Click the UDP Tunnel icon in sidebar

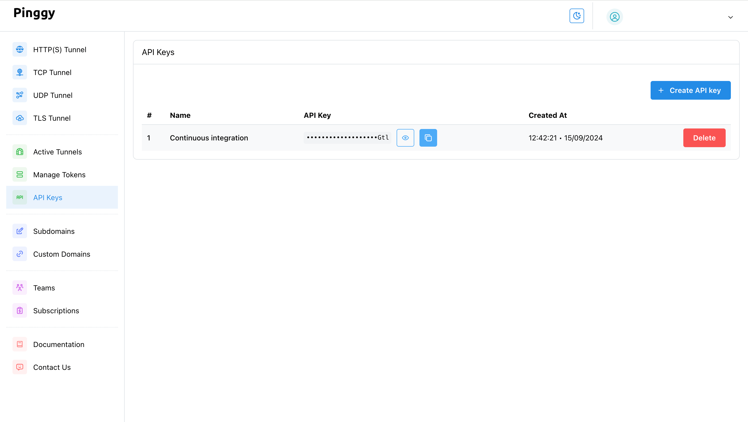[x=19, y=95]
